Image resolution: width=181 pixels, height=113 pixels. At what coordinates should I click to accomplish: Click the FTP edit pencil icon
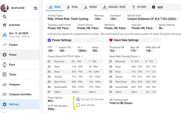[x=54, y=51]
